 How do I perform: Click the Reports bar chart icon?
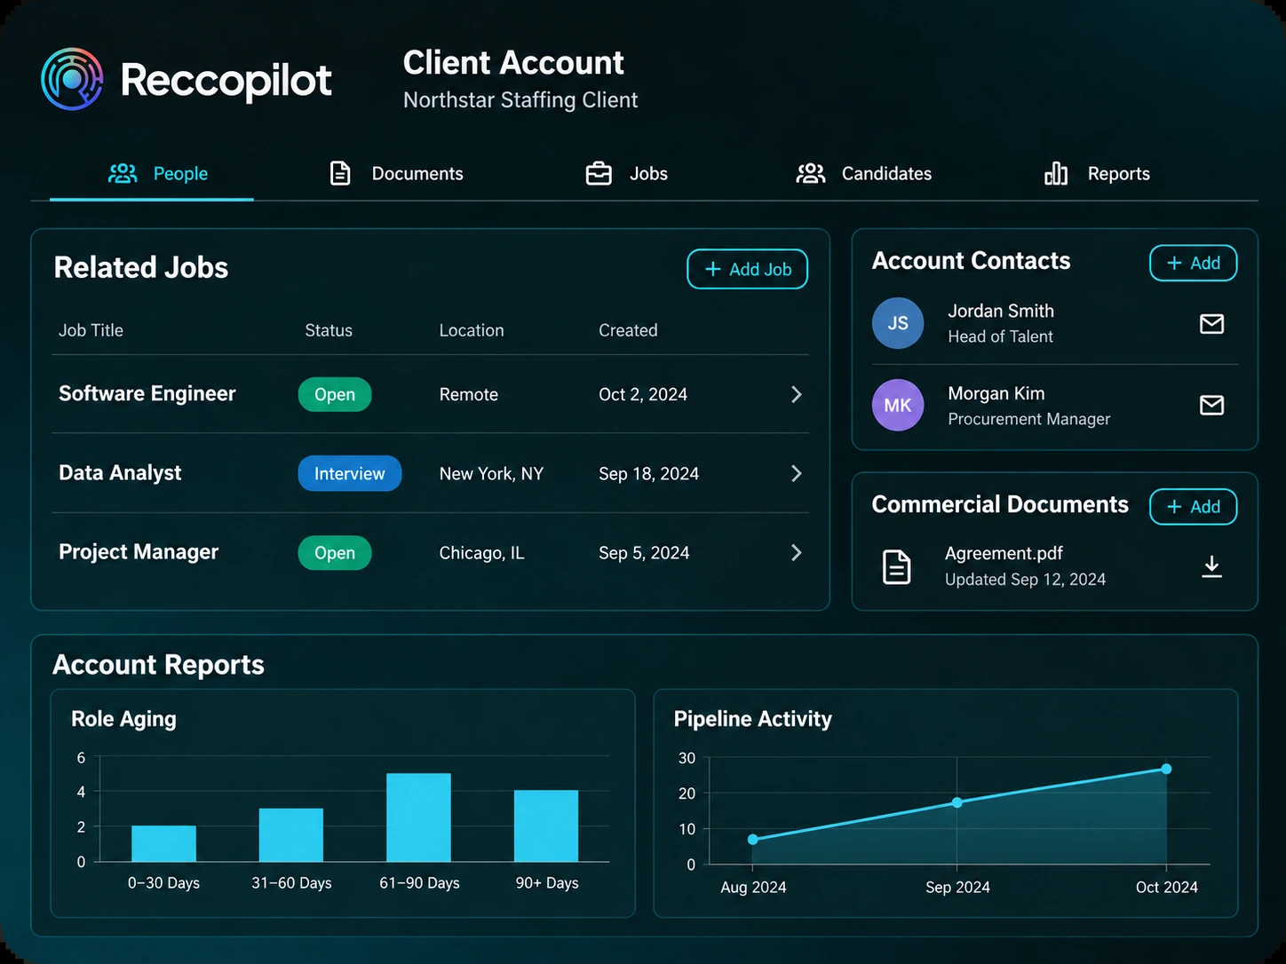pos(1056,173)
